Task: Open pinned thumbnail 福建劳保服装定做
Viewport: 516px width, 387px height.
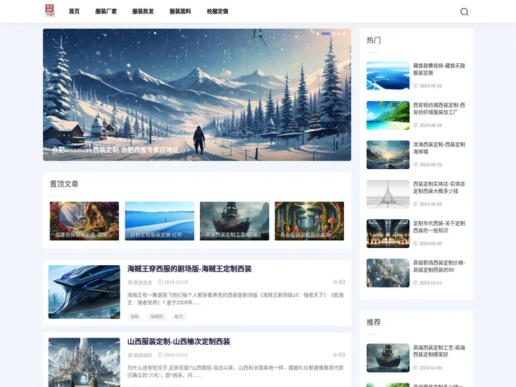Action: tap(85, 221)
